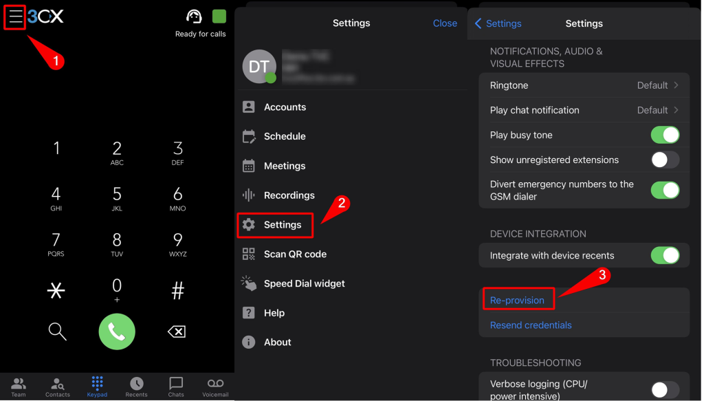Switch to the Recents tab
704x401 pixels.
click(136, 387)
